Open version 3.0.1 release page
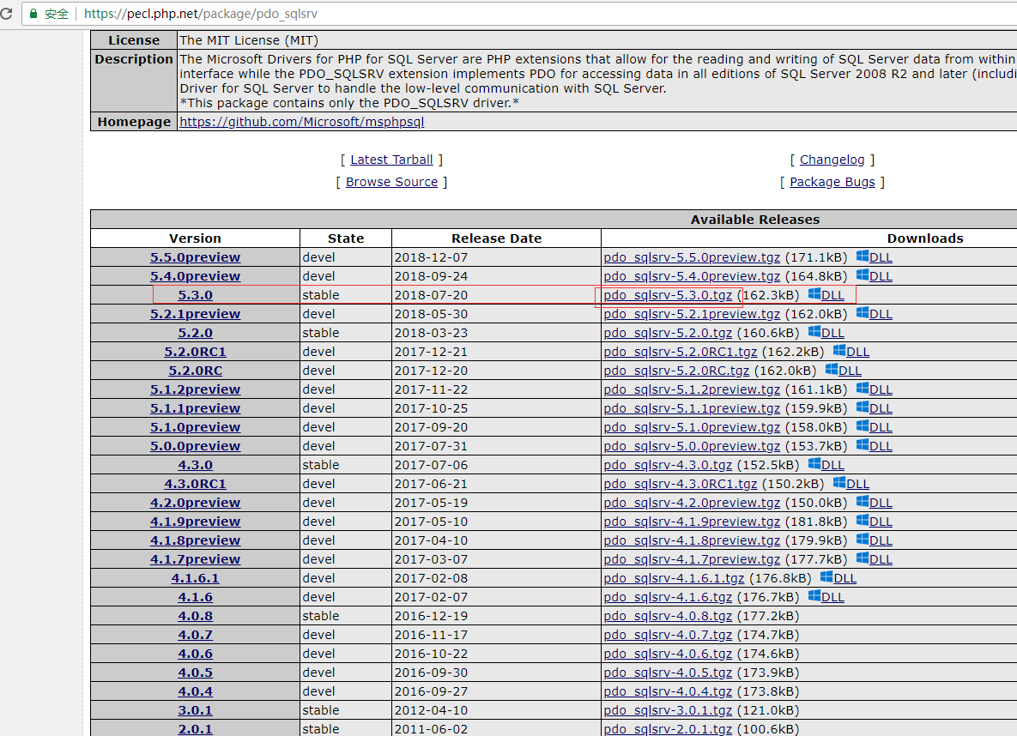Image resolution: width=1017 pixels, height=736 pixels. pyautogui.click(x=195, y=709)
